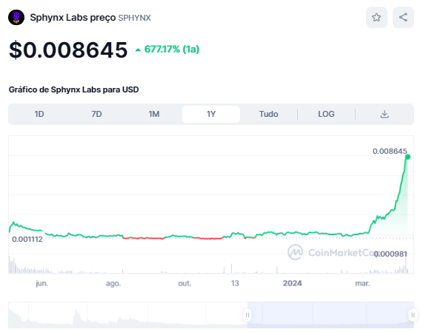This screenshot has height=332, width=423.
Task: Click the mar. axis label
Action: (362, 283)
